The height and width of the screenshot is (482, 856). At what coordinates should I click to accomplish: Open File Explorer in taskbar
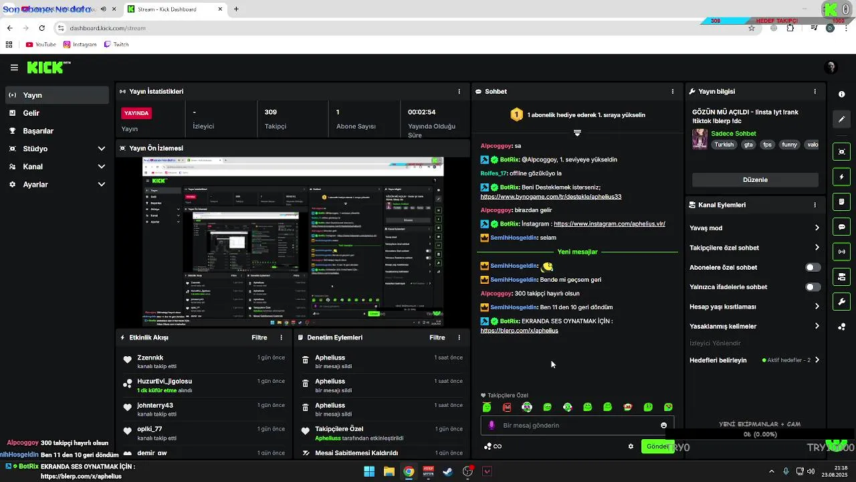point(389,471)
